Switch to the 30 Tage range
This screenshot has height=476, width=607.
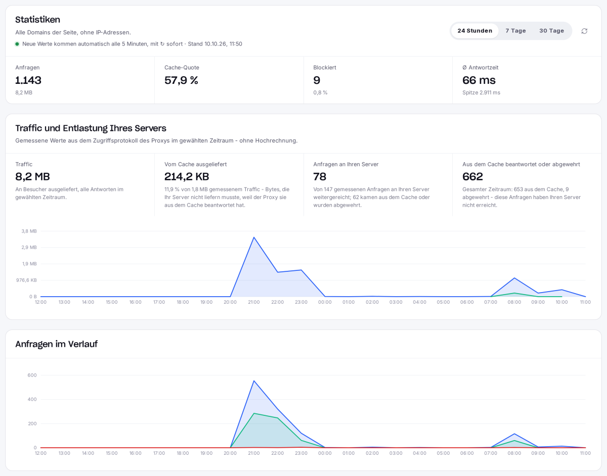[551, 31]
